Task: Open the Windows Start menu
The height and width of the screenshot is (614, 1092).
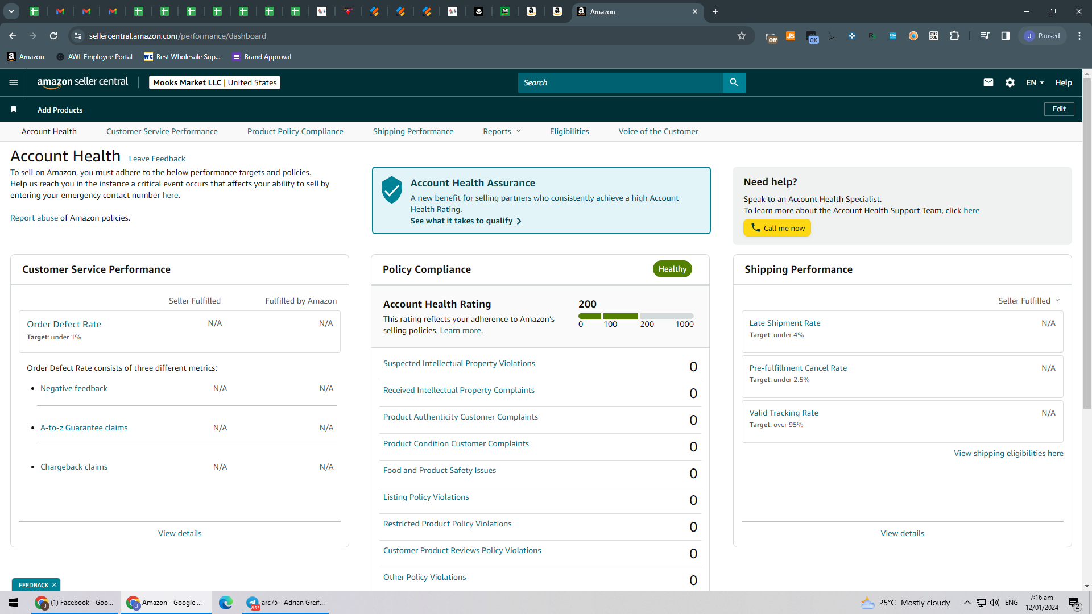Action: [14, 603]
